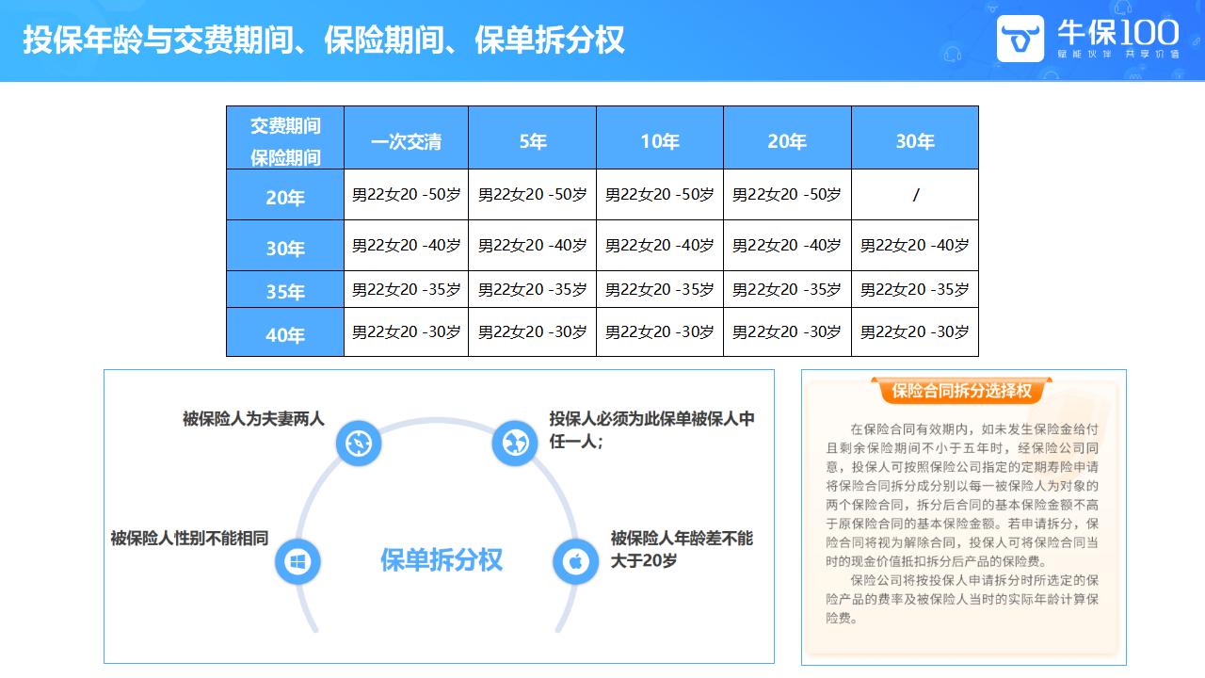The width and height of the screenshot is (1205, 678).
Task: Click the globe icon on the arc
Action: point(515,443)
